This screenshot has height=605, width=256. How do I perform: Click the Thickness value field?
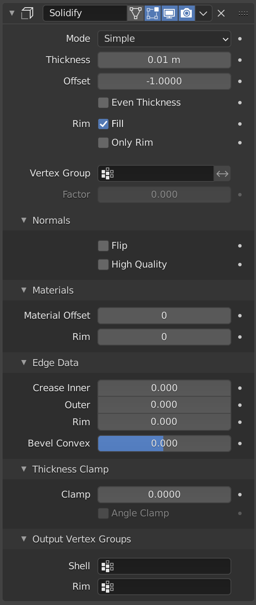click(164, 60)
